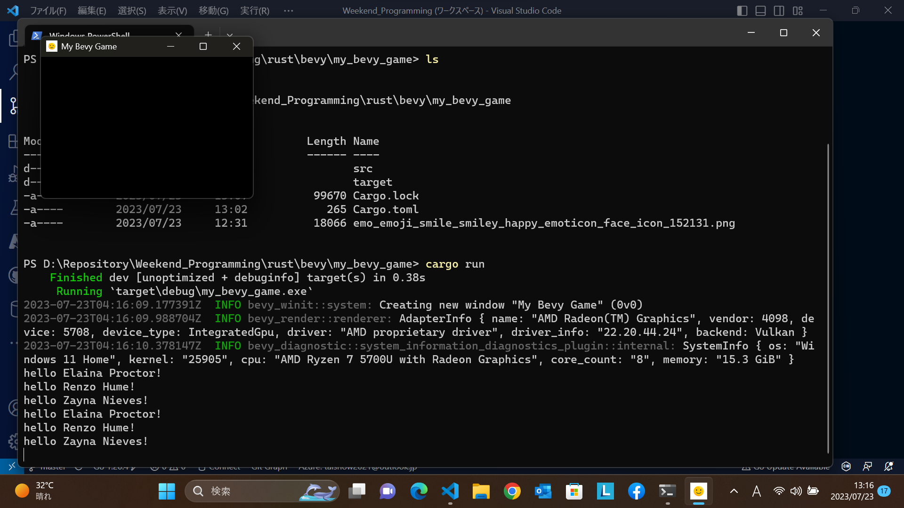Screen dimensions: 904x508
Task: Open the notifications bell in VS Code status bar
Action: (888, 466)
